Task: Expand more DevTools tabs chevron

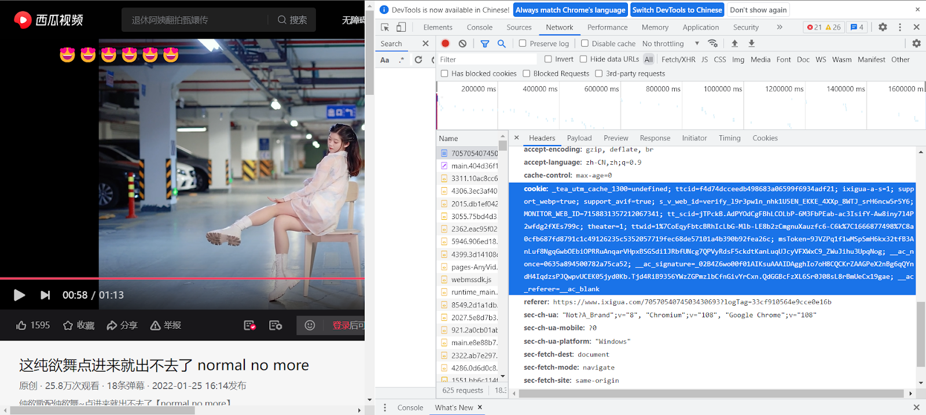Action: coord(780,27)
